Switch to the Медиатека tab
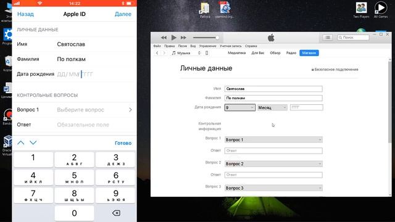 236,53
